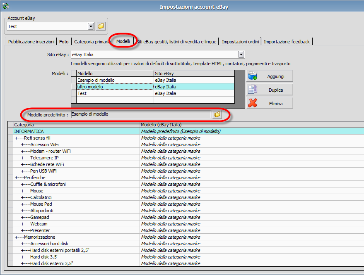Select the Hard disk esterni 3,5" category
Screen dimensions: 364x275
[x=76, y=263]
